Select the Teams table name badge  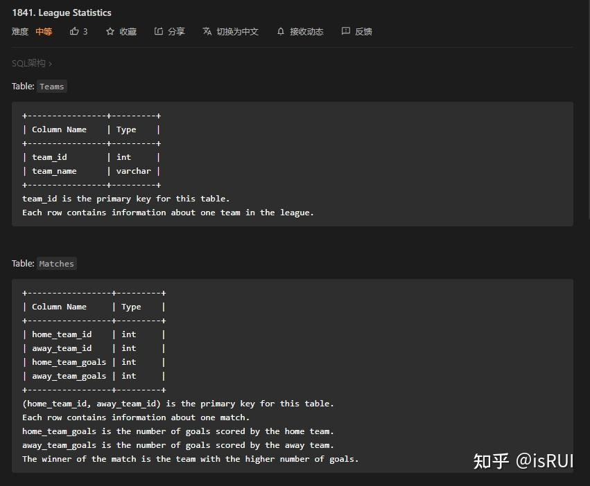(x=51, y=86)
